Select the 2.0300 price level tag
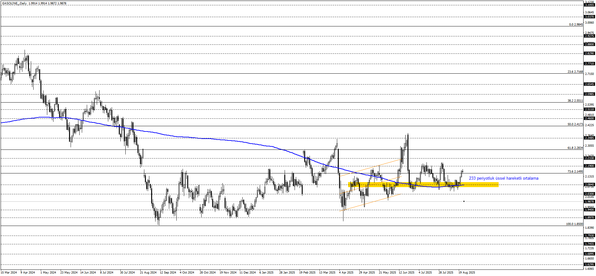Image resolution: width=596 pixels, height=276 pixels. click(x=589, y=194)
